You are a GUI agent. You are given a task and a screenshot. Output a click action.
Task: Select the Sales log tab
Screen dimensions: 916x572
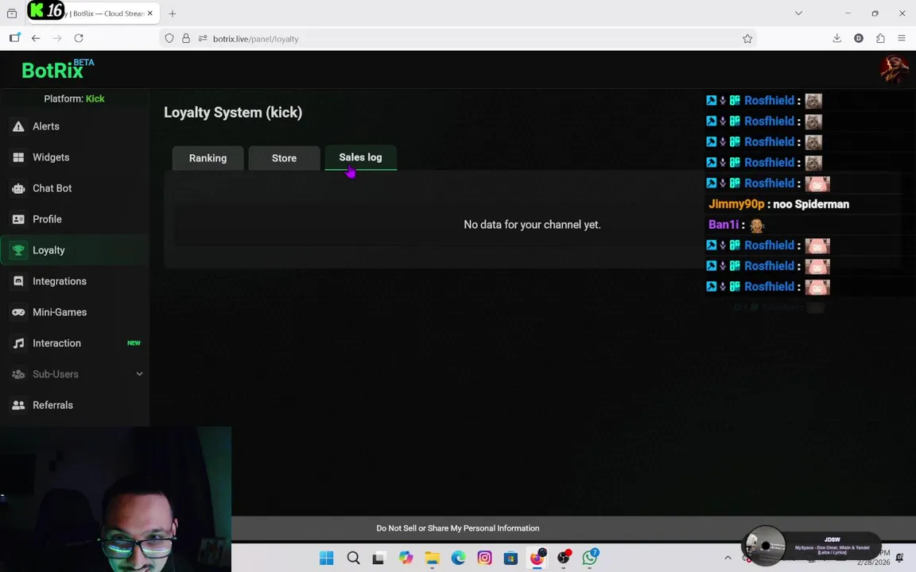(x=360, y=157)
